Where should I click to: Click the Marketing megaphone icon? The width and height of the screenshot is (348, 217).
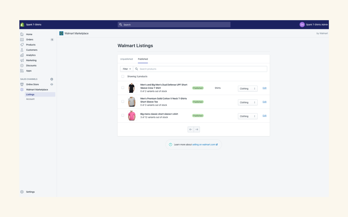point(22,60)
